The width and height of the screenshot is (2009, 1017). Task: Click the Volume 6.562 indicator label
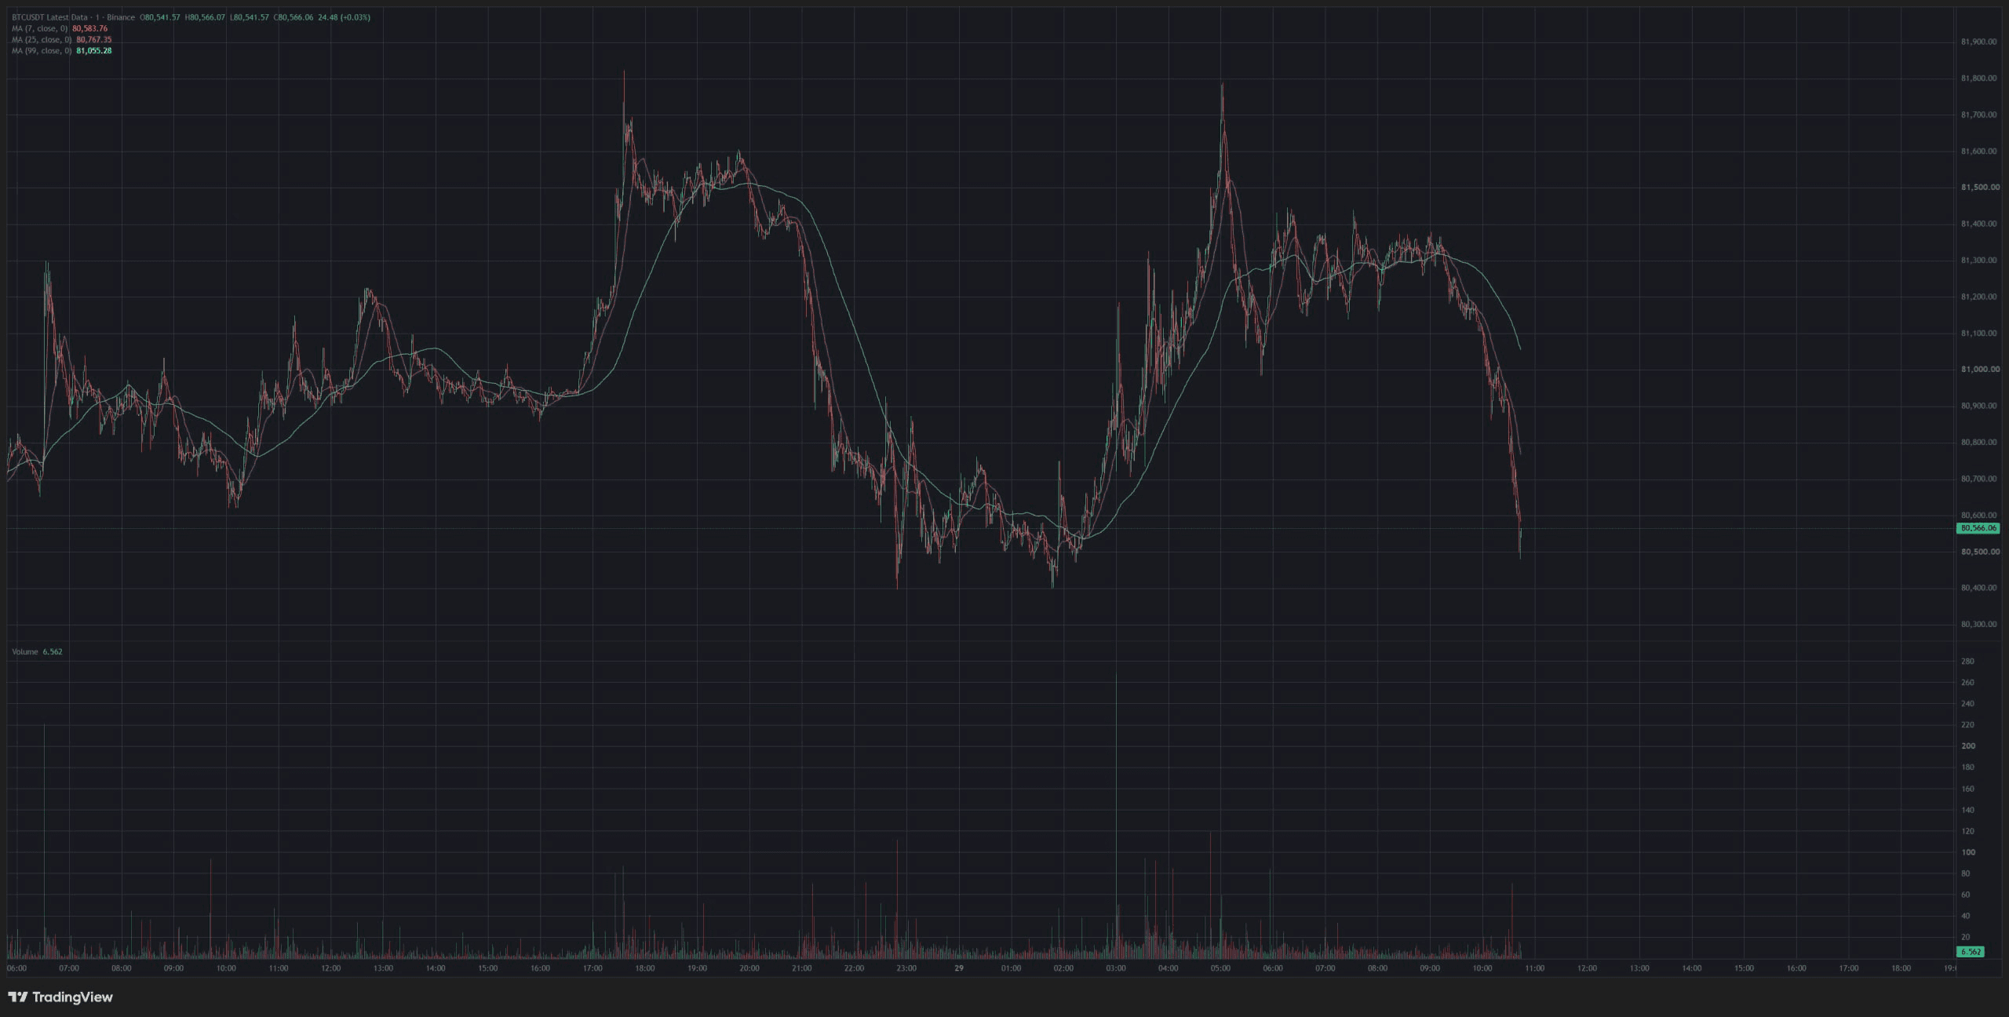coord(37,651)
